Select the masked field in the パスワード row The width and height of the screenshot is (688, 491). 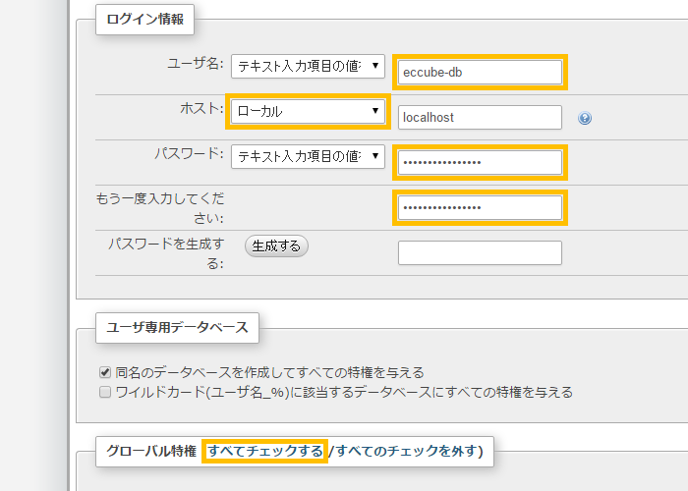479,162
